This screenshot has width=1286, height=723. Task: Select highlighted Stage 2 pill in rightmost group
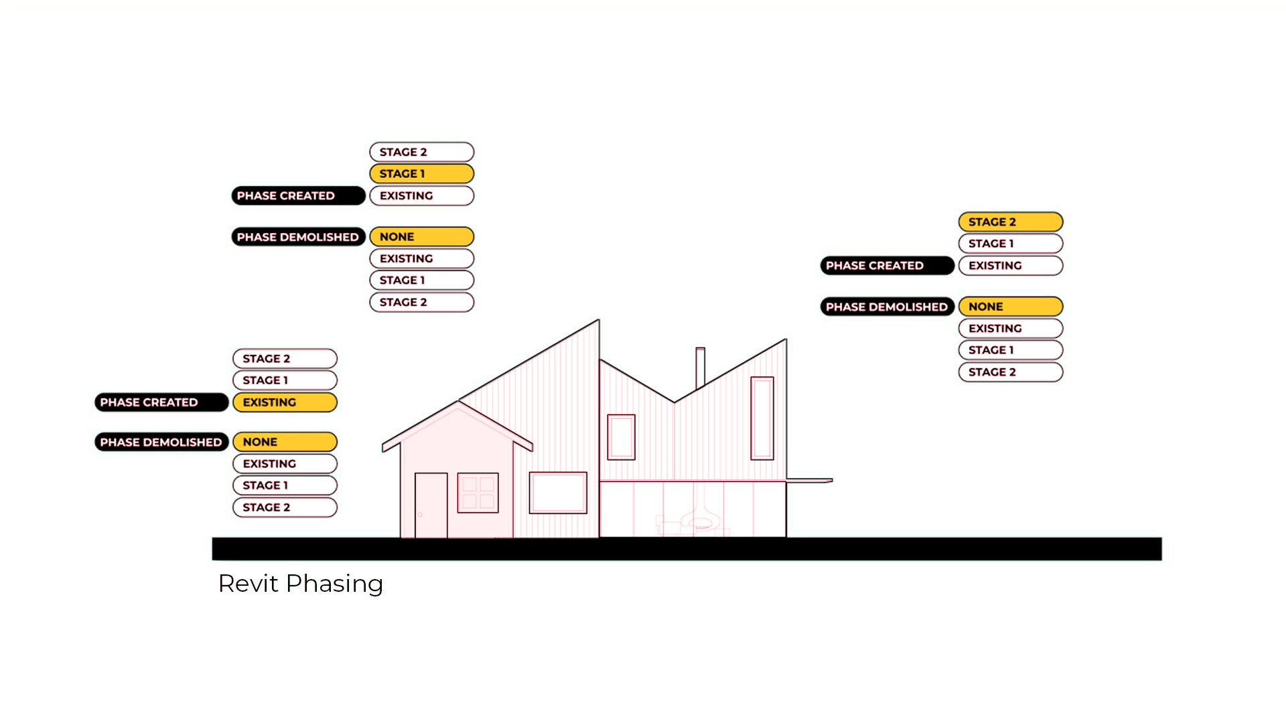click(1011, 222)
